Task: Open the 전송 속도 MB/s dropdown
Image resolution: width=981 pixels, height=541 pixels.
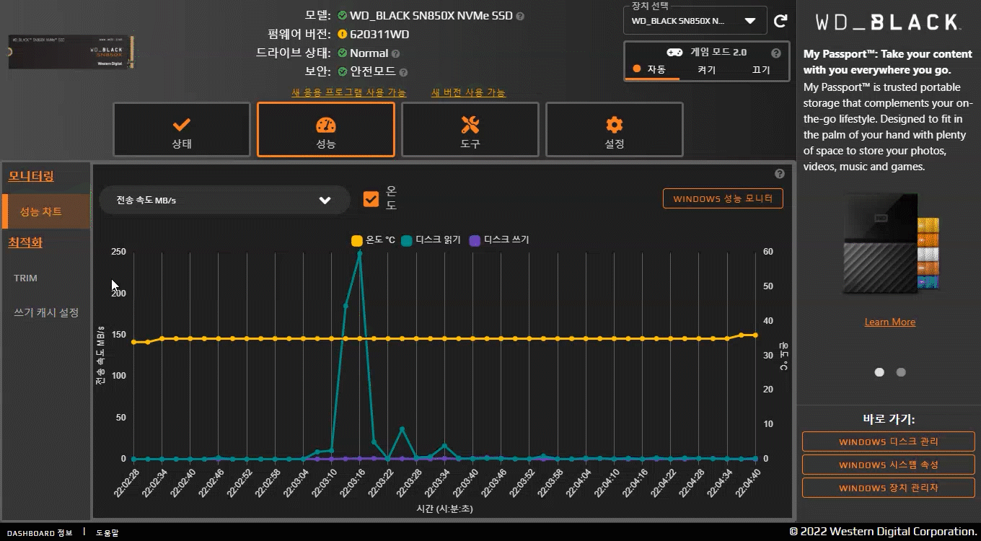Action: click(x=224, y=200)
